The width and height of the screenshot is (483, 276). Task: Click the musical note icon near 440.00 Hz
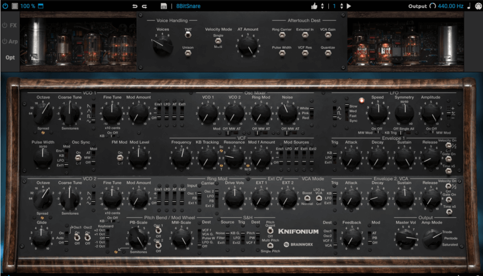tap(469, 6)
